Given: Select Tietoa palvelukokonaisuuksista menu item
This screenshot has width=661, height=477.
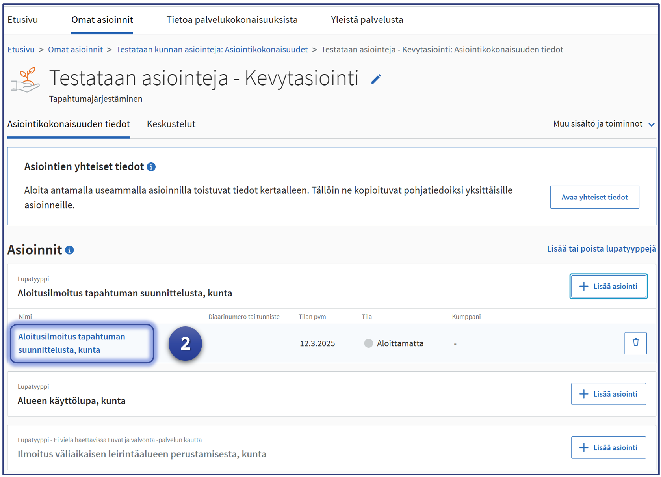Looking at the screenshot, I should [232, 20].
